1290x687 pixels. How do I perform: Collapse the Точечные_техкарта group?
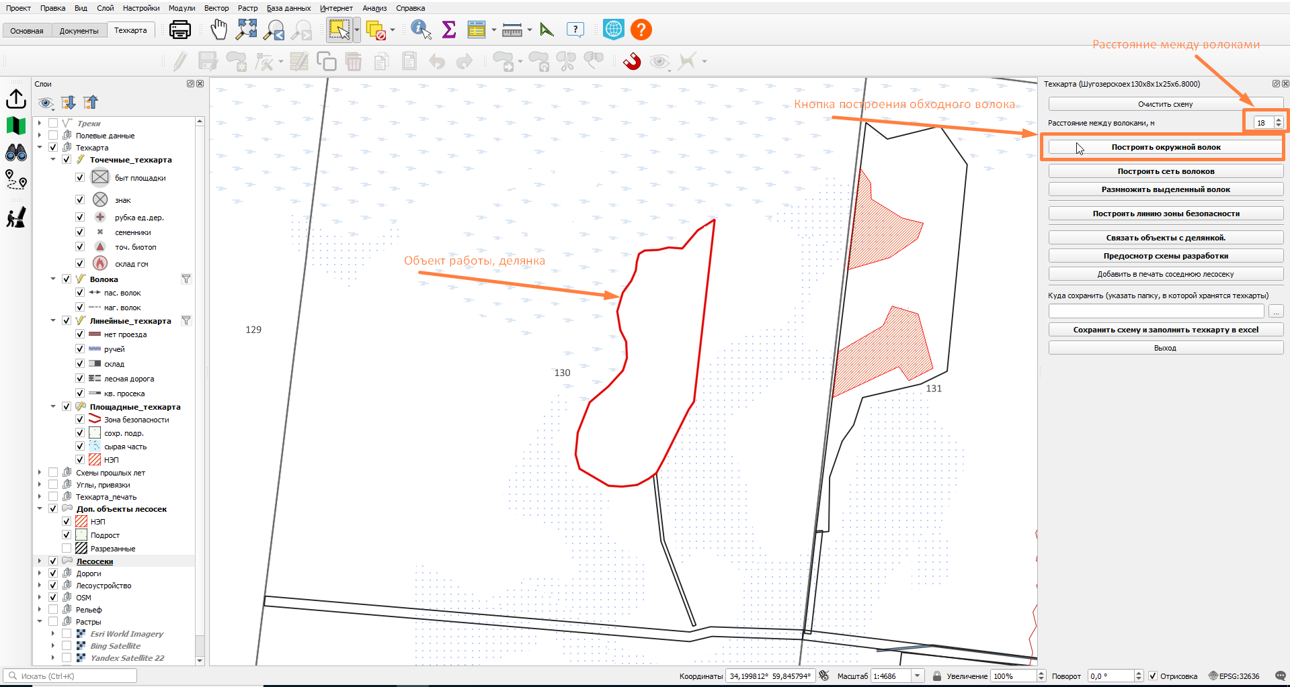53,159
